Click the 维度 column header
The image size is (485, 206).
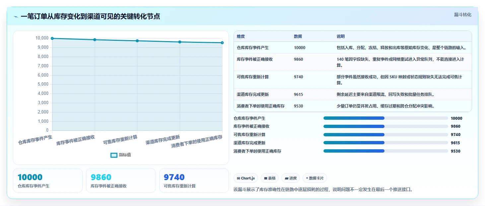(241, 36)
